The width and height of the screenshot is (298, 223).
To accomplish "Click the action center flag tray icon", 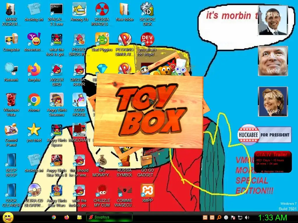I will tap(233, 217).
